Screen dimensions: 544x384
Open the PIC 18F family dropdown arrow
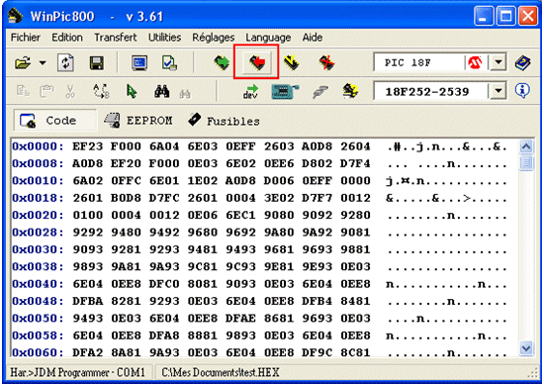(499, 62)
